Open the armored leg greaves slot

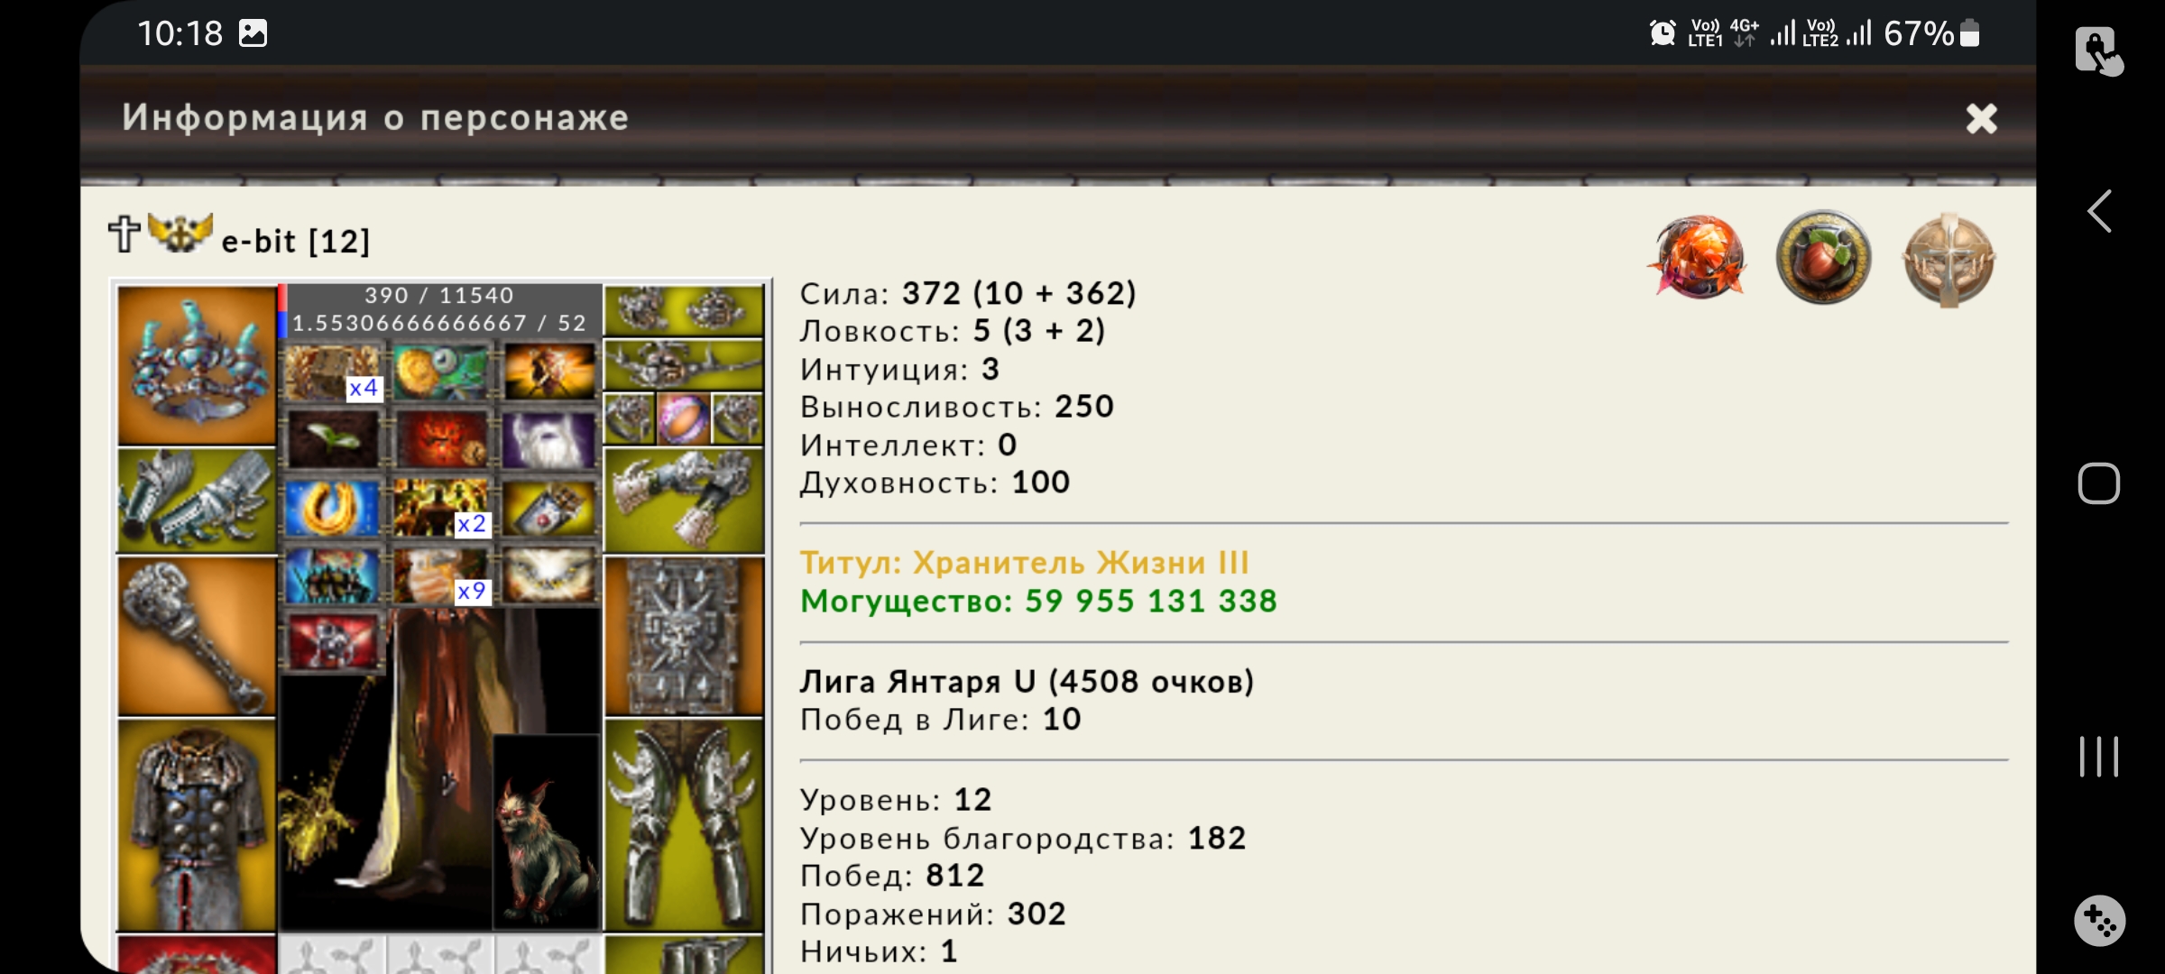684,825
